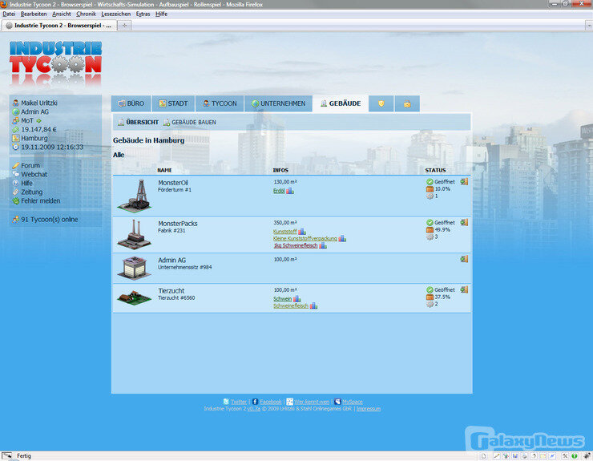Image resolution: width=593 pixels, height=461 pixels.
Task: Click the MonsterOil oil derrick thumbnail
Action: (x=135, y=196)
